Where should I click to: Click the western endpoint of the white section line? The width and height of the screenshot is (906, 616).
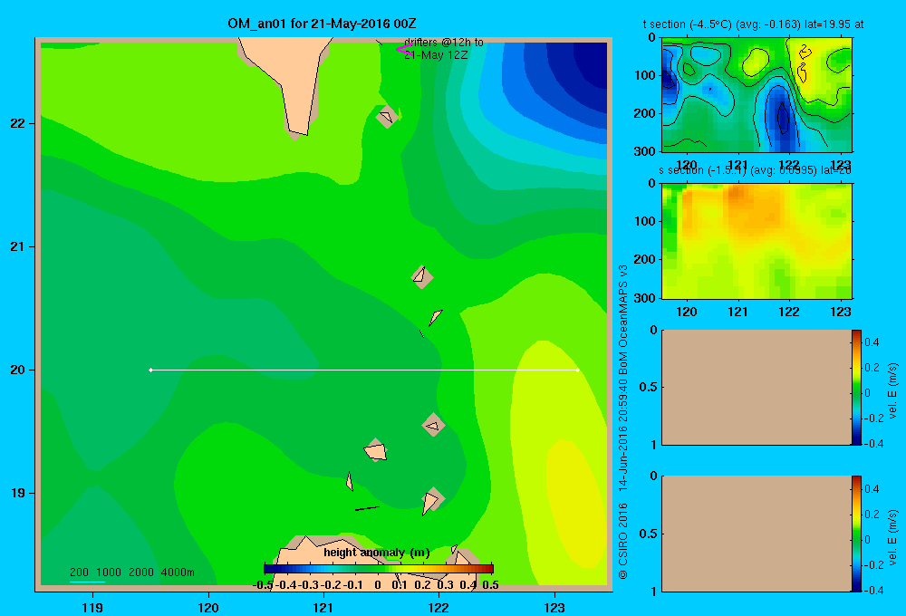coord(150,370)
